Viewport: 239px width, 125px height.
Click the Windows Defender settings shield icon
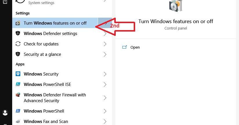[x=18, y=33]
